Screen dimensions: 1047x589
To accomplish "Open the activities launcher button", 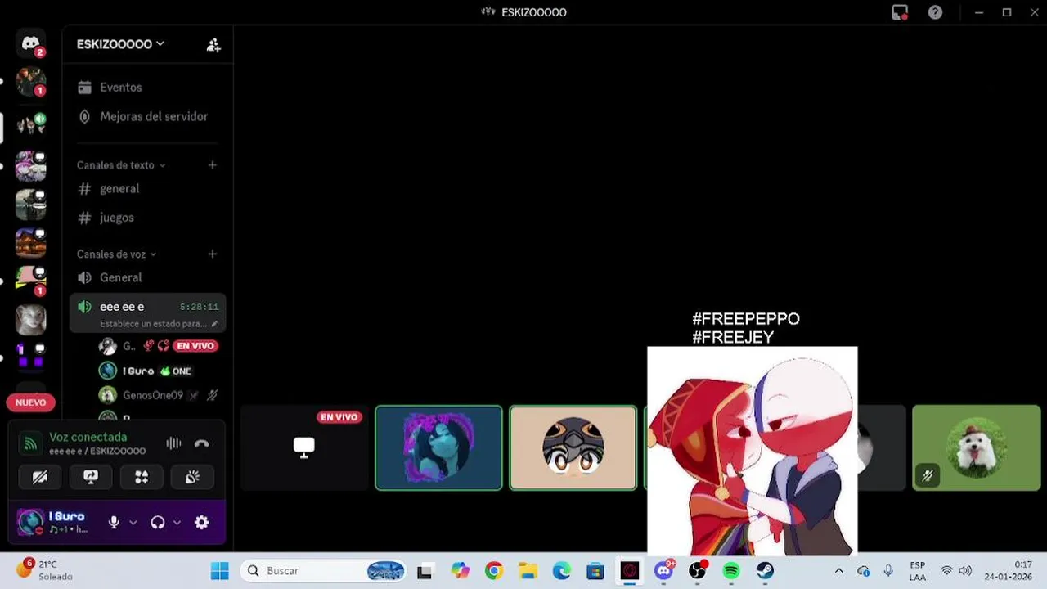I will [142, 477].
